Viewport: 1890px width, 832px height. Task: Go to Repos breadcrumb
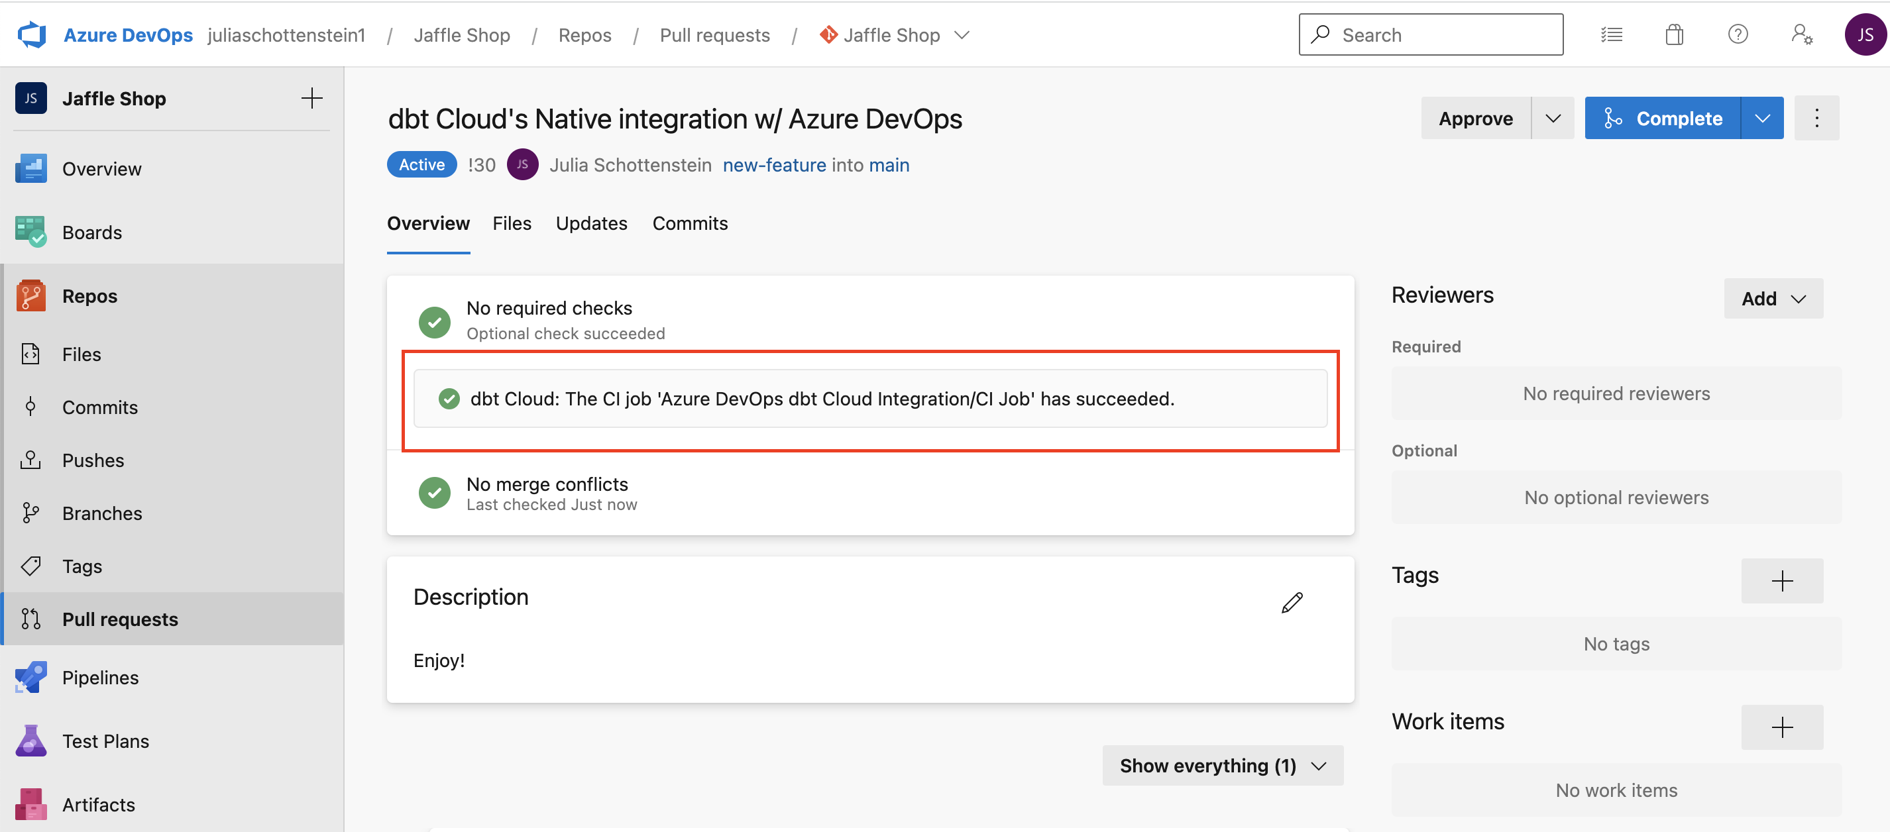point(584,35)
